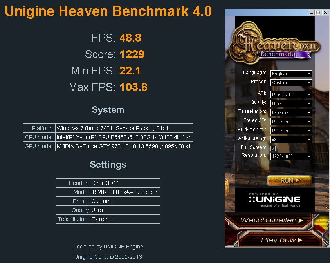Close the Heaven launcher window
This screenshot has width=330, height=263.
click(325, 13)
